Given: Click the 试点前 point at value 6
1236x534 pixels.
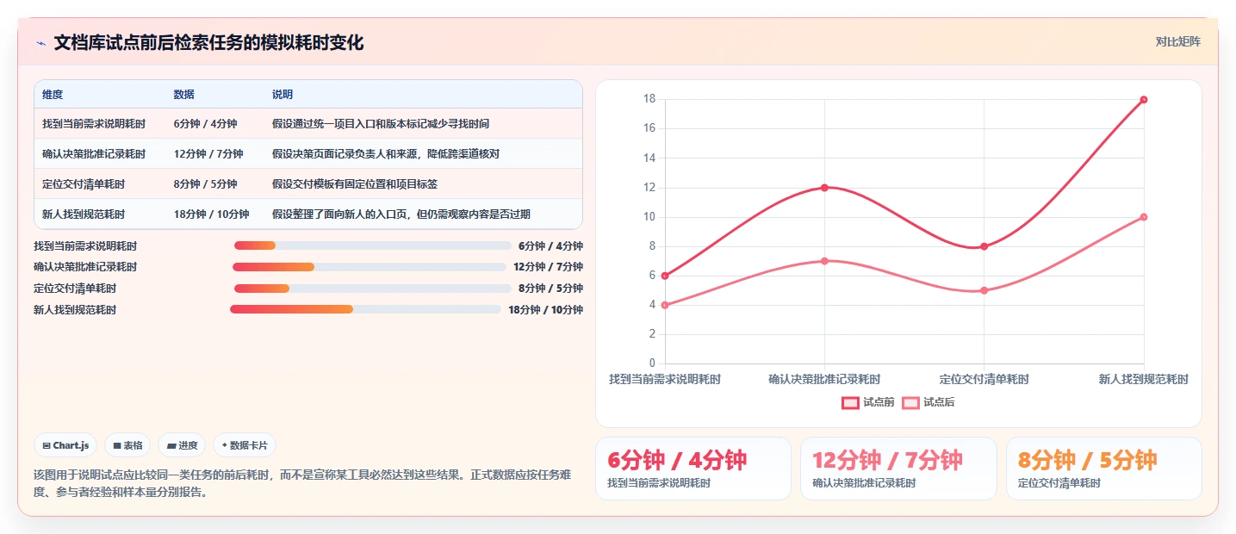Looking at the screenshot, I should [665, 276].
